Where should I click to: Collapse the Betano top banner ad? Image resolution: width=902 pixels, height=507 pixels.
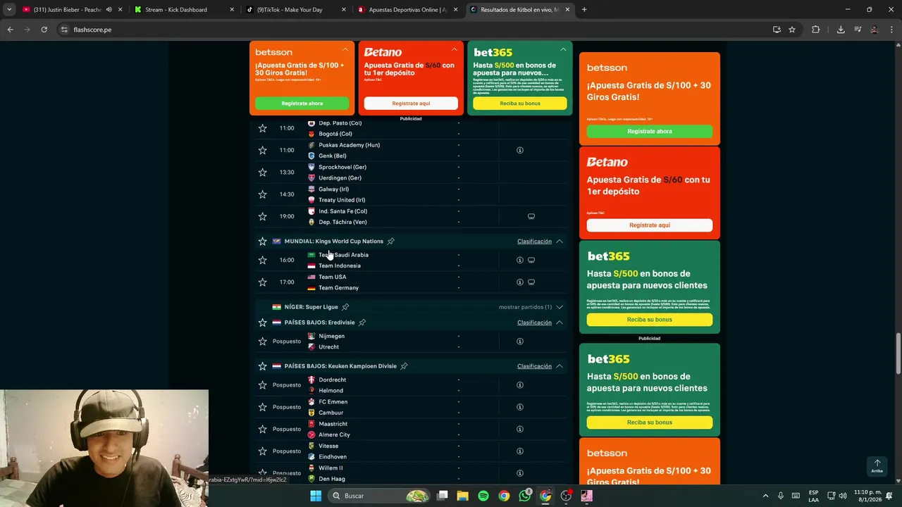coord(454,50)
